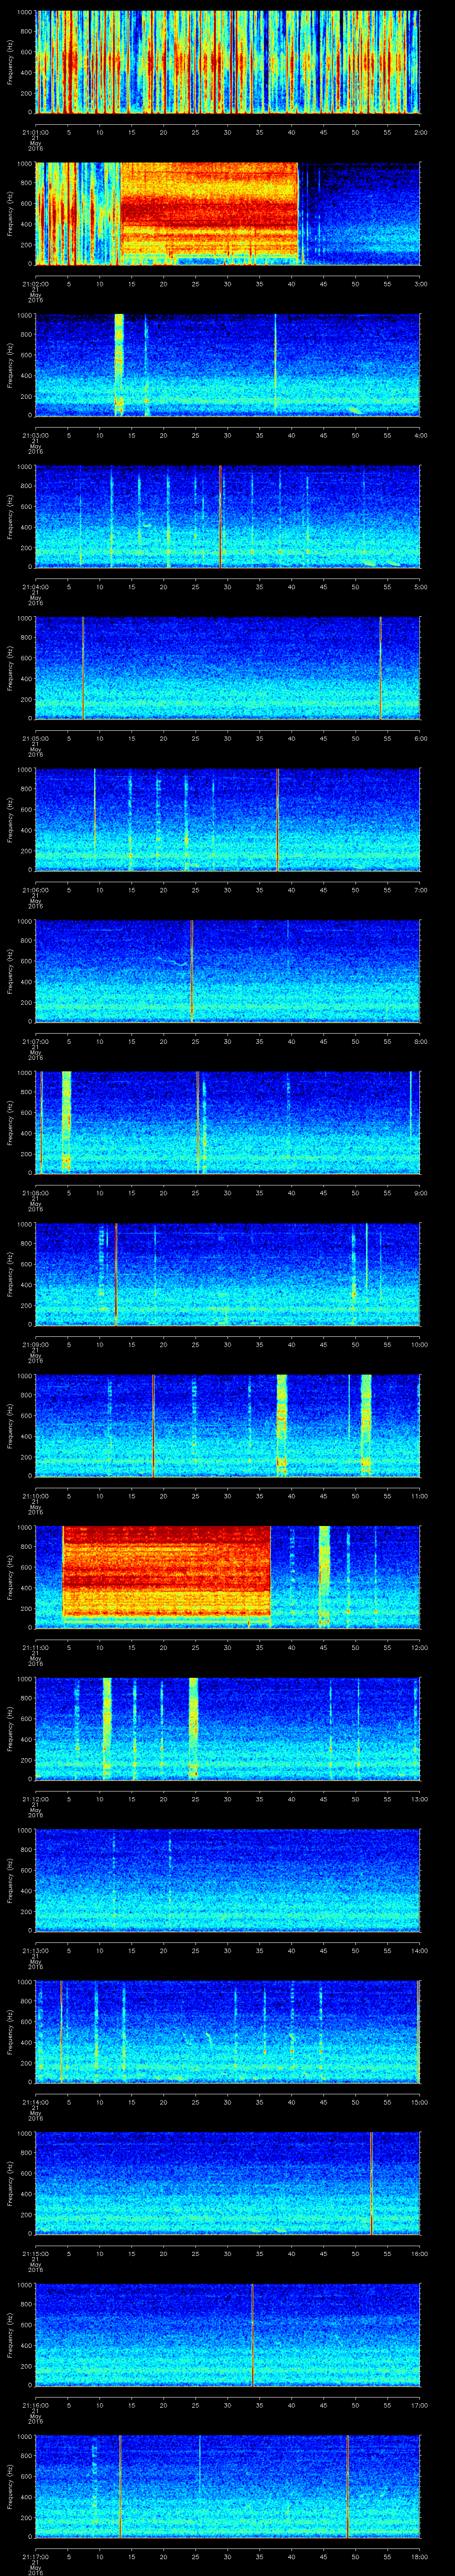The height and width of the screenshot is (2576, 455).
Task: Click the '21:01:00' time label
Action: pos(35,132)
